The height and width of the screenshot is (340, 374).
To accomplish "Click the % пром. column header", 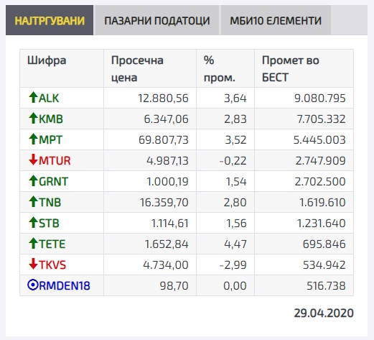I will [220, 69].
